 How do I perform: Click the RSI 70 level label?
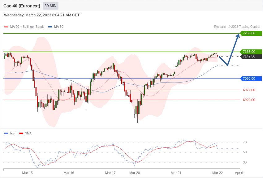point(245,142)
